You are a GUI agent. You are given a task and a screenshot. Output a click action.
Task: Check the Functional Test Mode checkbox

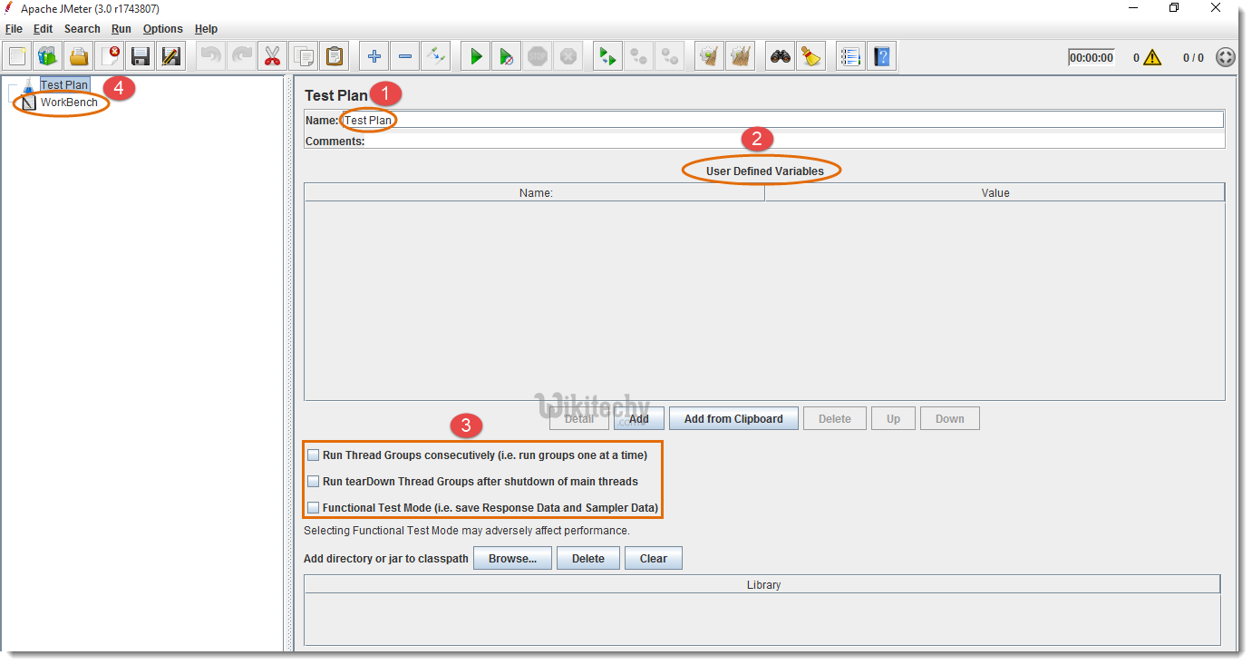(x=314, y=508)
